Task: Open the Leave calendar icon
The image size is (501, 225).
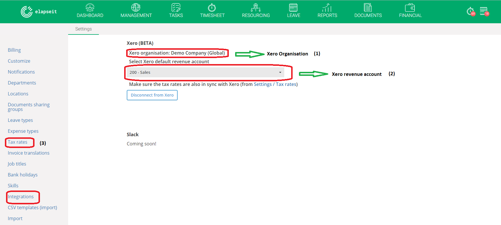Action: 293,7
